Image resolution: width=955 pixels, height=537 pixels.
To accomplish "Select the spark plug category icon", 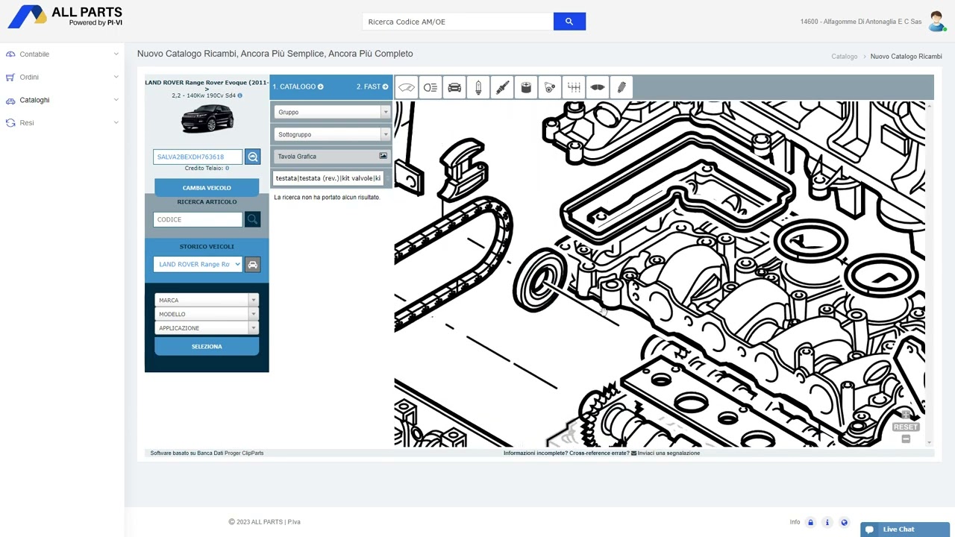I will click(x=502, y=87).
